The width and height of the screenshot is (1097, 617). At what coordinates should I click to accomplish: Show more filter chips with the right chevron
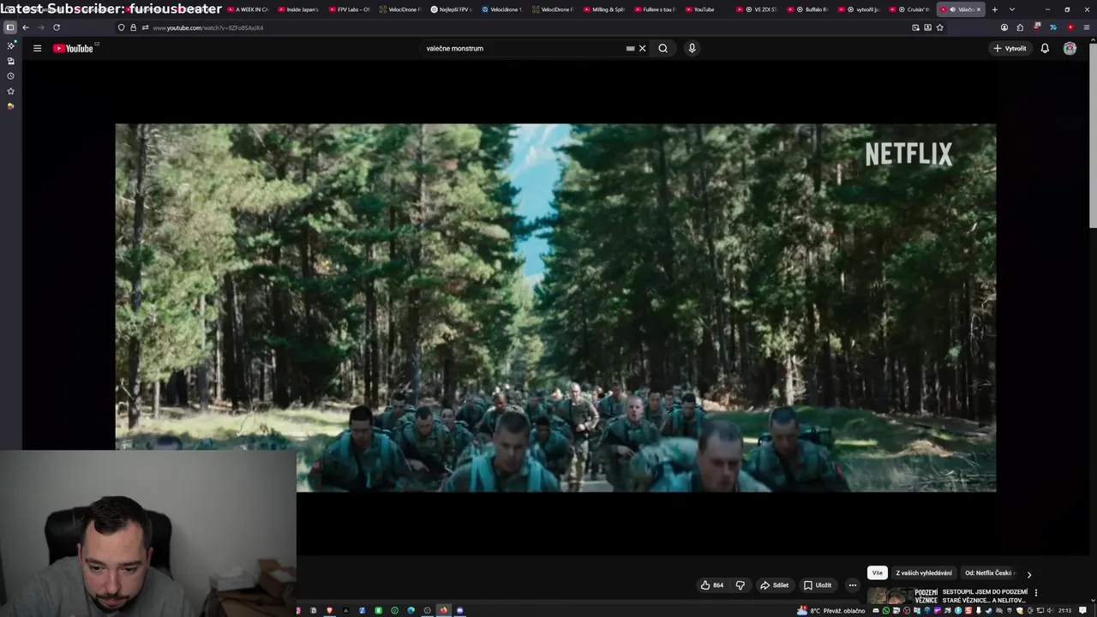(1029, 574)
